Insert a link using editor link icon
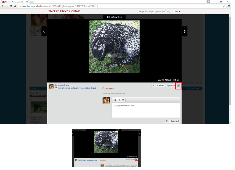Image resolution: width=235 pixels, height=170 pixels. pyautogui.click(x=123, y=100)
